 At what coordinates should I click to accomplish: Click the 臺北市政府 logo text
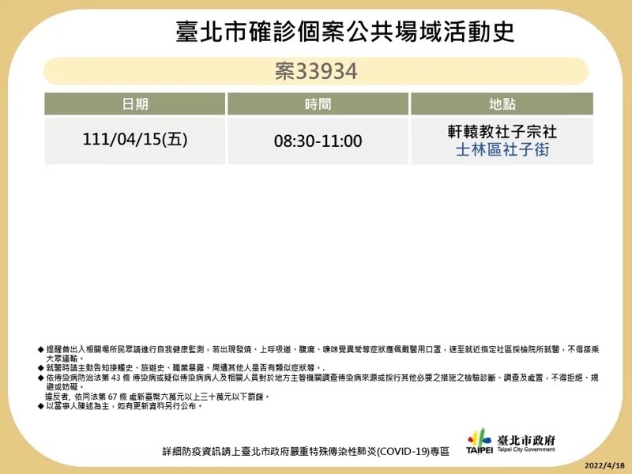click(526, 440)
